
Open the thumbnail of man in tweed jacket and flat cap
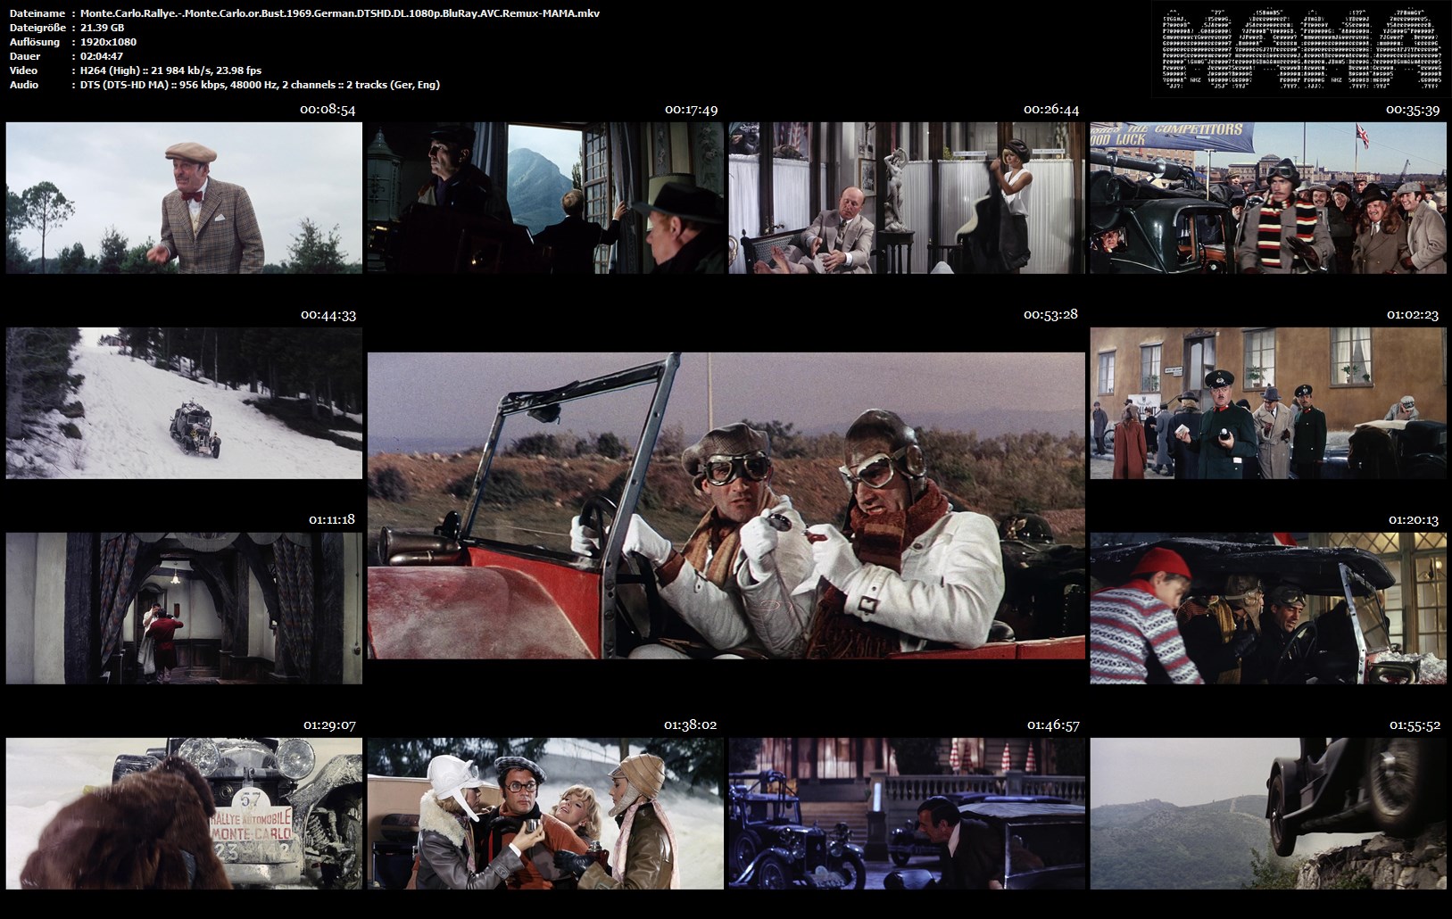[x=184, y=198]
